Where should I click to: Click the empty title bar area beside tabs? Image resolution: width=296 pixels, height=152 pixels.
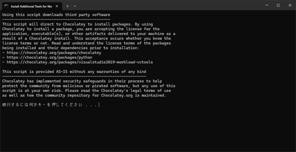[x=168, y=5]
